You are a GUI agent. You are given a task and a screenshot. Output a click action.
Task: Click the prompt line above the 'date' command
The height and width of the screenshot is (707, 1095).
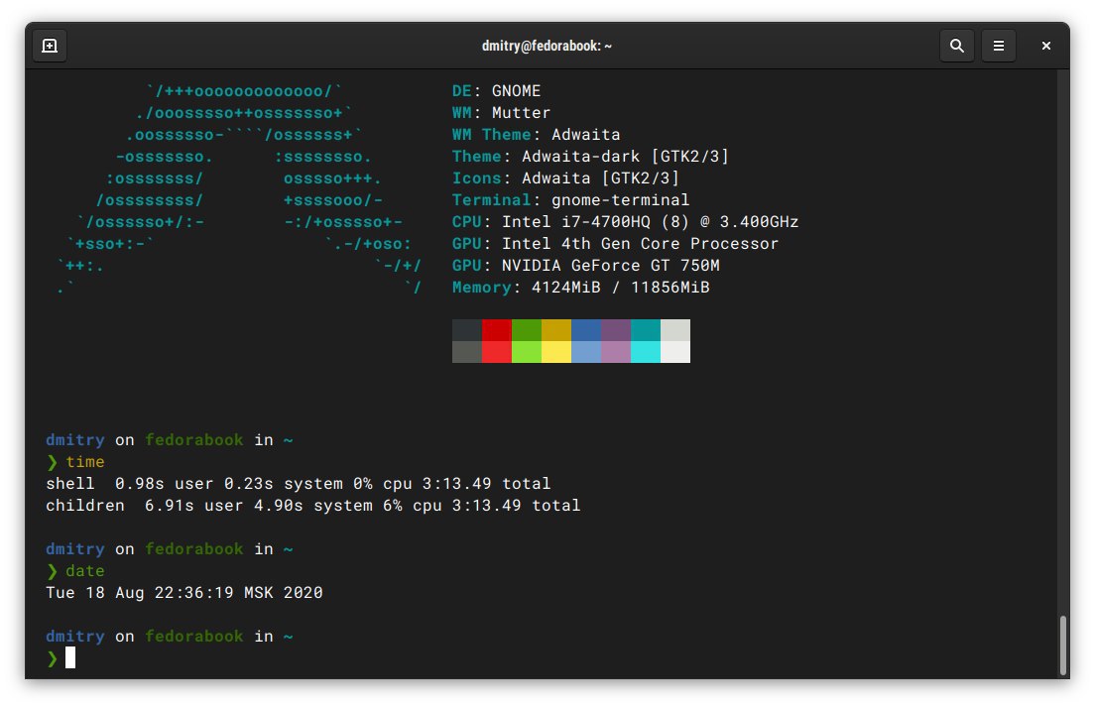pyautogui.click(x=169, y=549)
